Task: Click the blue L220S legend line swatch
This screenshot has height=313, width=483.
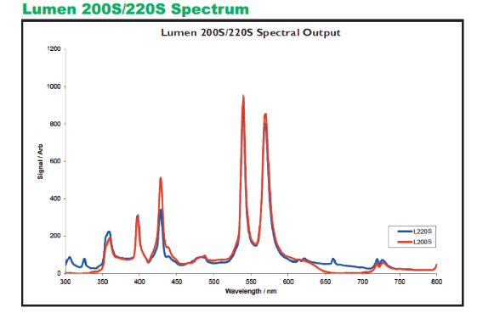Action: (405, 232)
